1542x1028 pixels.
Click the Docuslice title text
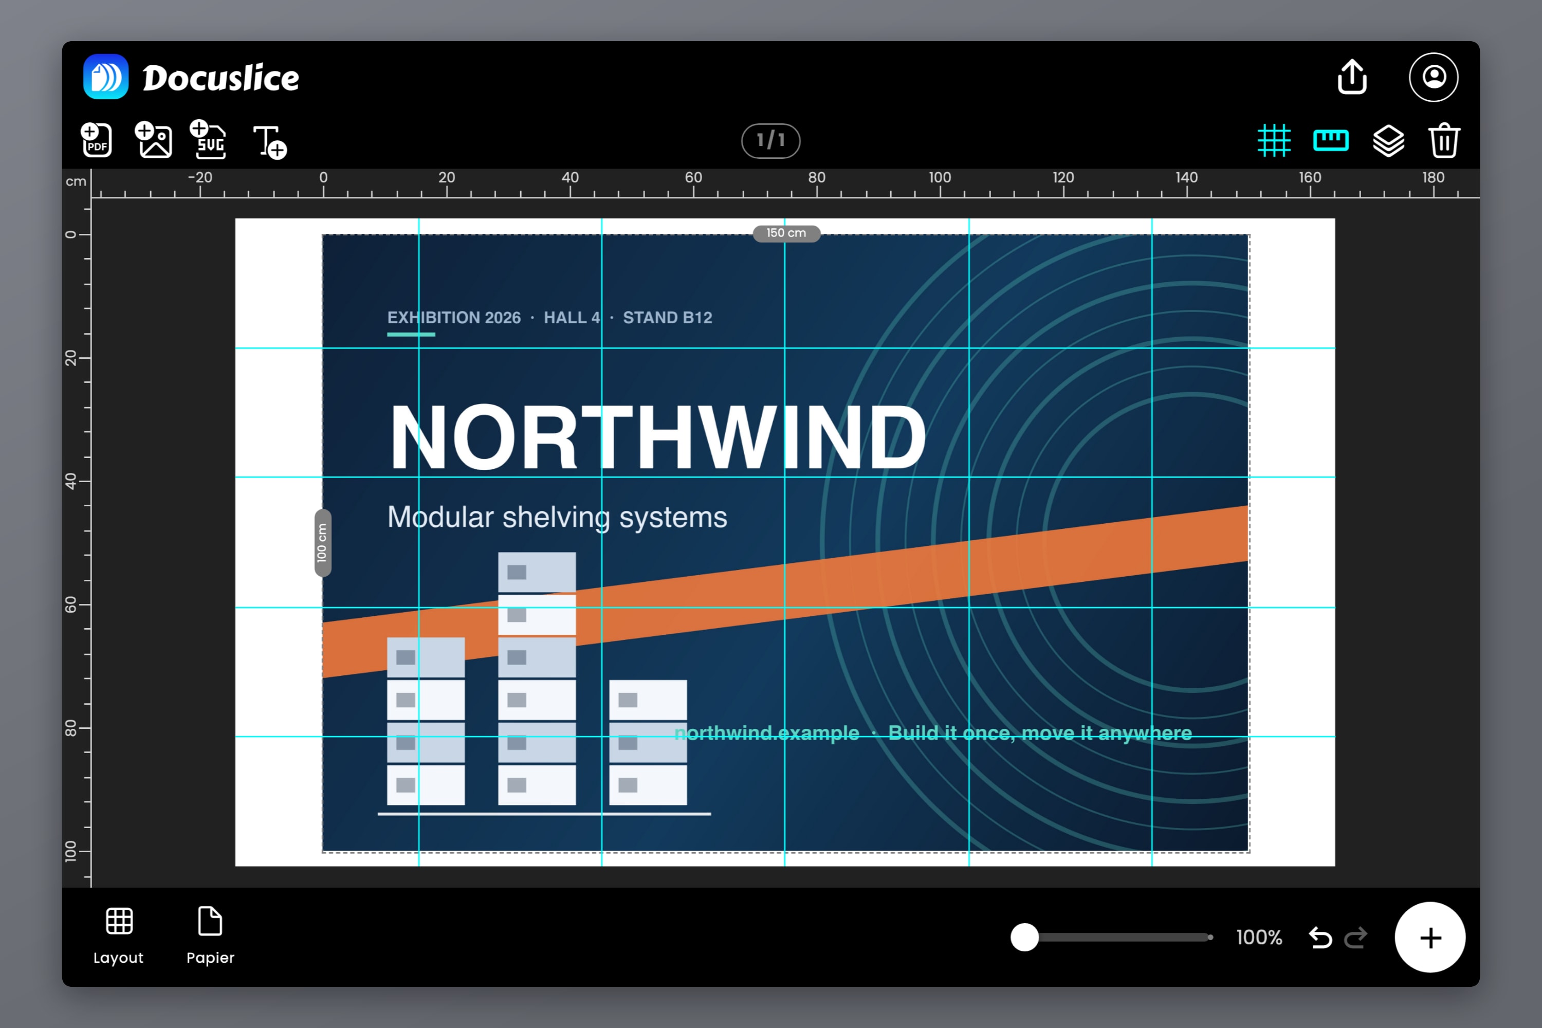tap(221, 78)
